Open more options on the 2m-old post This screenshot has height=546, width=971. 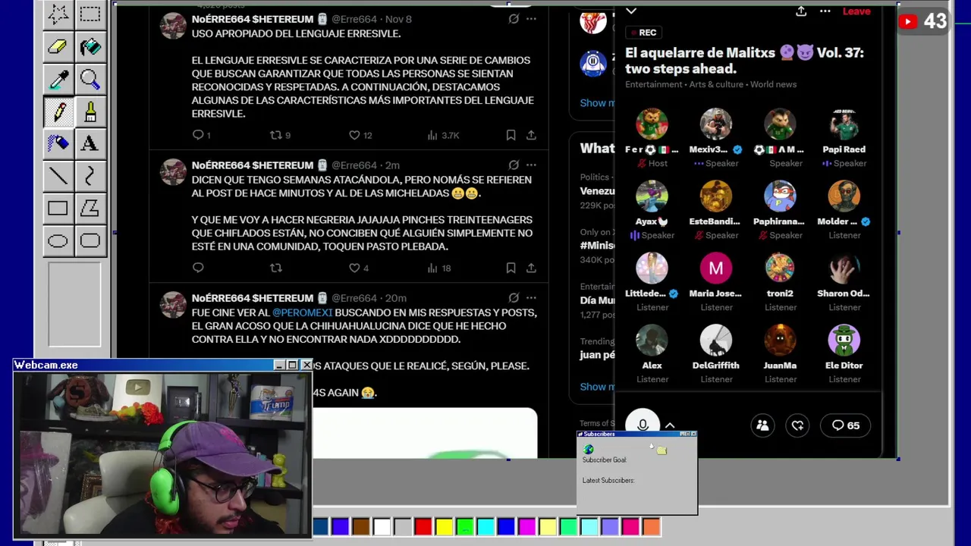pyautogui.click(x=531, y=165)
